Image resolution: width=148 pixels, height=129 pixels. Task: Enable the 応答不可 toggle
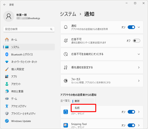point(136,41)
